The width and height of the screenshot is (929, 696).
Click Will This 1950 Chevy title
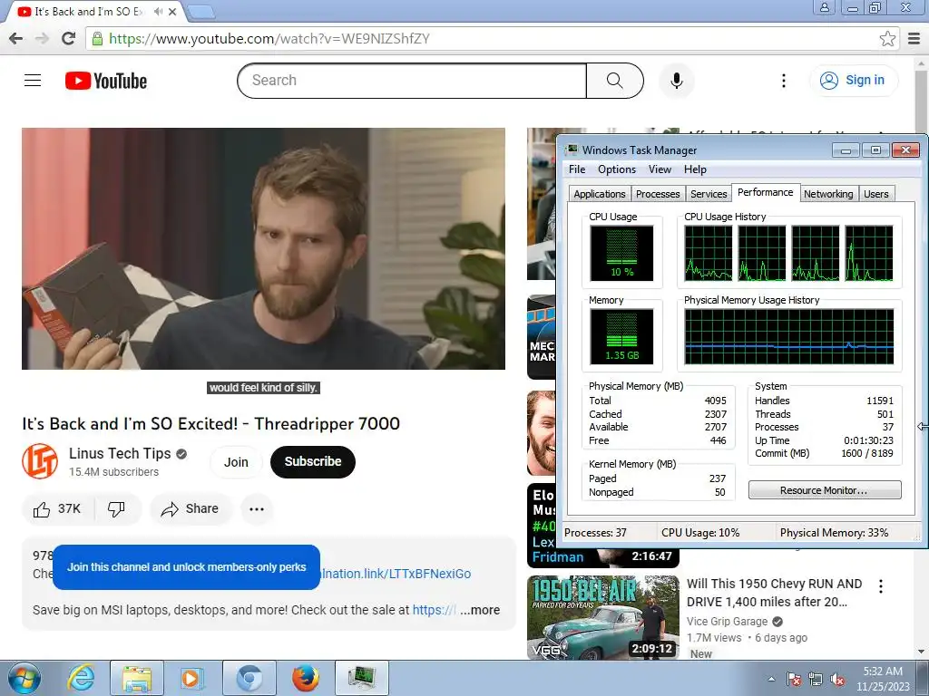(774, 593)
